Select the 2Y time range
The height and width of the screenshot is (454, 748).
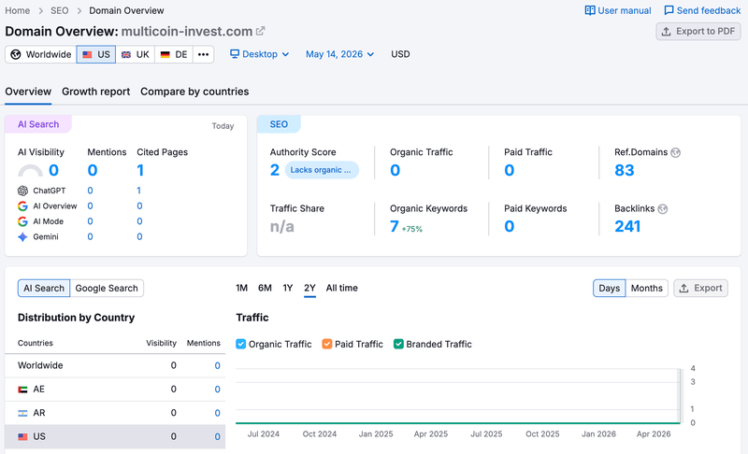coord(309,288)
